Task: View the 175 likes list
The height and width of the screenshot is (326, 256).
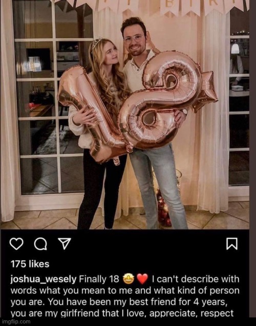Action: click(x=30, y=264)
